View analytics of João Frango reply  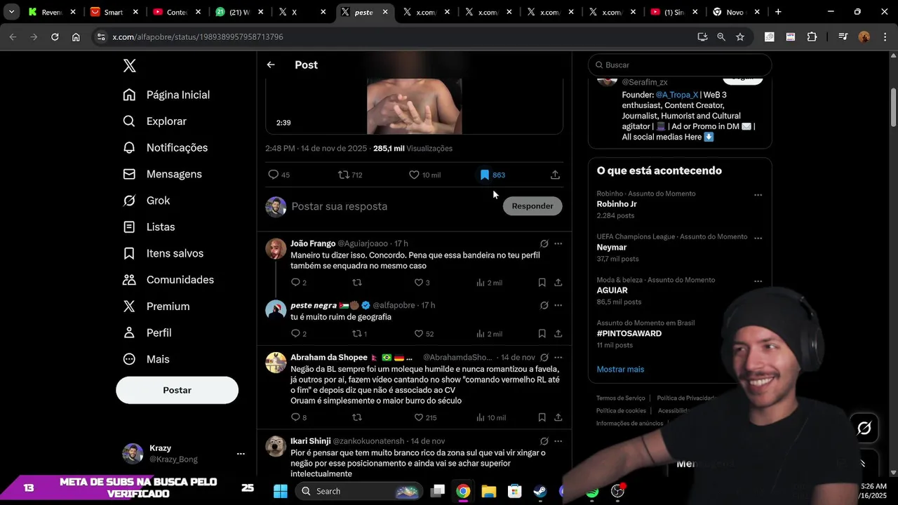[489, 283]
